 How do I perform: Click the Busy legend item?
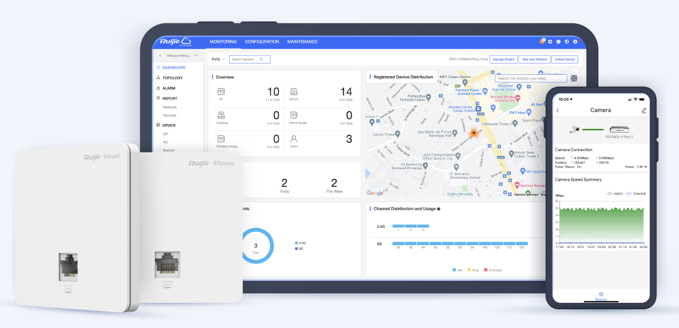click(473, 270)
